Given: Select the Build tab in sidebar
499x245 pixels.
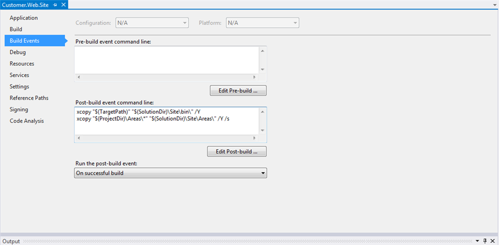Looking at the screenshot, I should tap(16, 29).
